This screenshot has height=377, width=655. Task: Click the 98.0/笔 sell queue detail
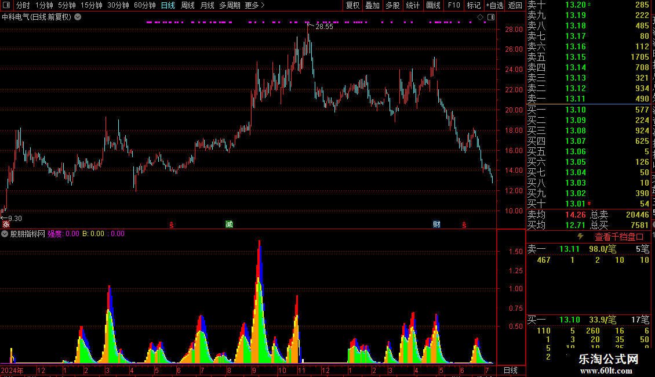602,249
